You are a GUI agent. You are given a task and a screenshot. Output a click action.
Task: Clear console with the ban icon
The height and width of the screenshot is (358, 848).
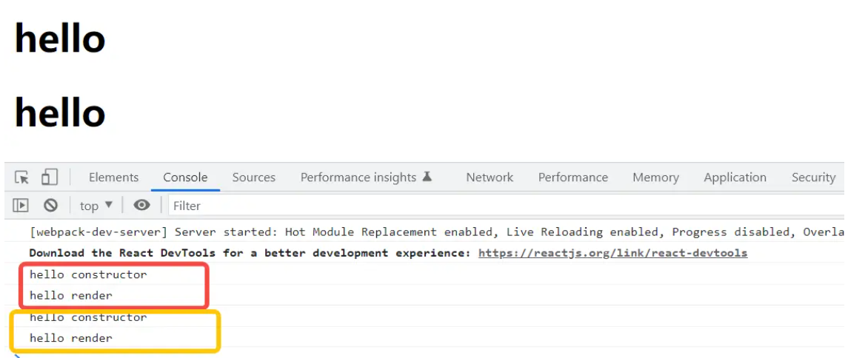[51, 206]
